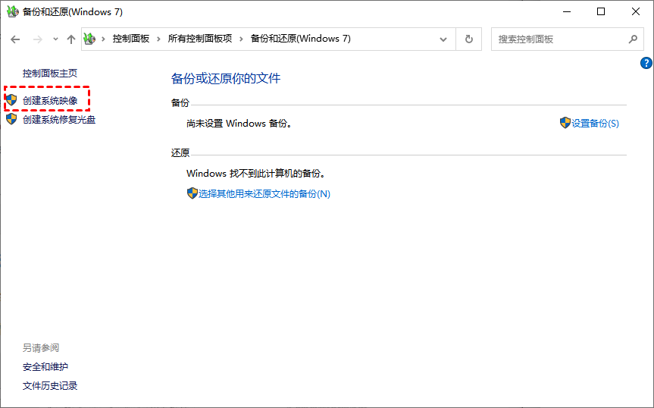
Task: Click the Windows 找不到此计算机的备份。 text
Action: pos(256,174)
